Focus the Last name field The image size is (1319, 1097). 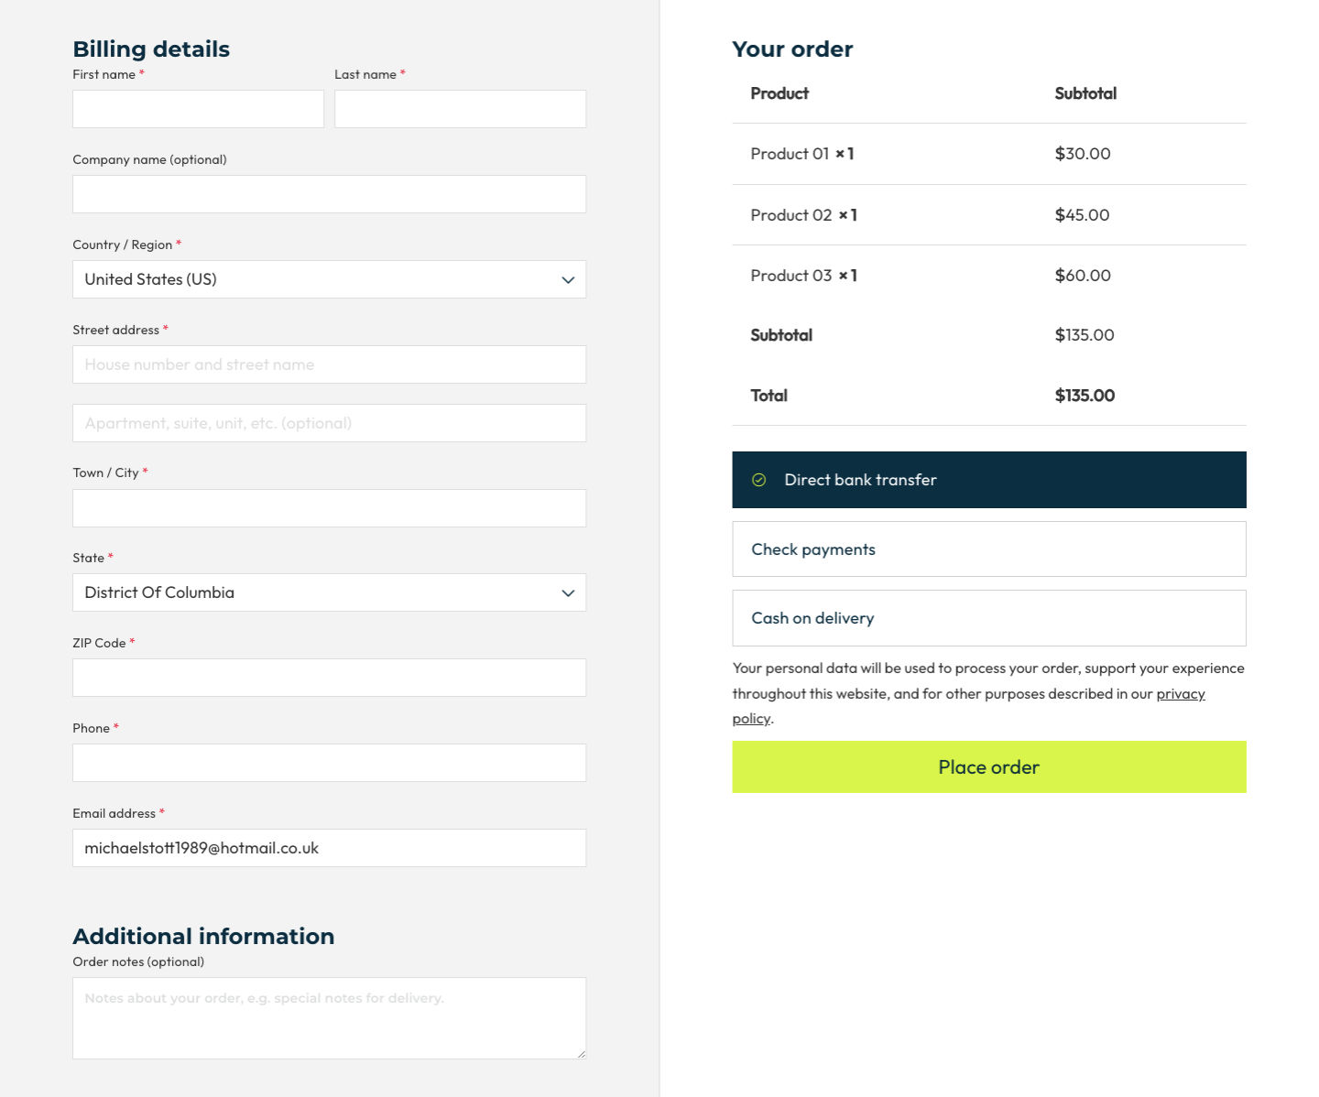click(x=460, y=109)
